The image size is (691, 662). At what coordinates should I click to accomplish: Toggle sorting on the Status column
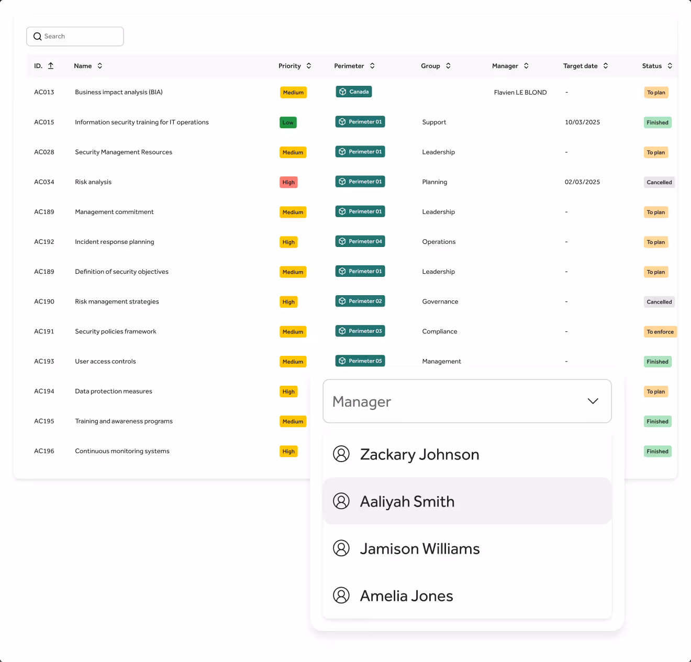tap(670, 65)
